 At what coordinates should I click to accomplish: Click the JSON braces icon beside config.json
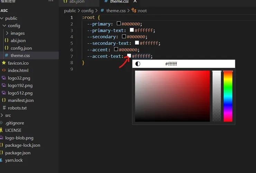click(7, 48)
